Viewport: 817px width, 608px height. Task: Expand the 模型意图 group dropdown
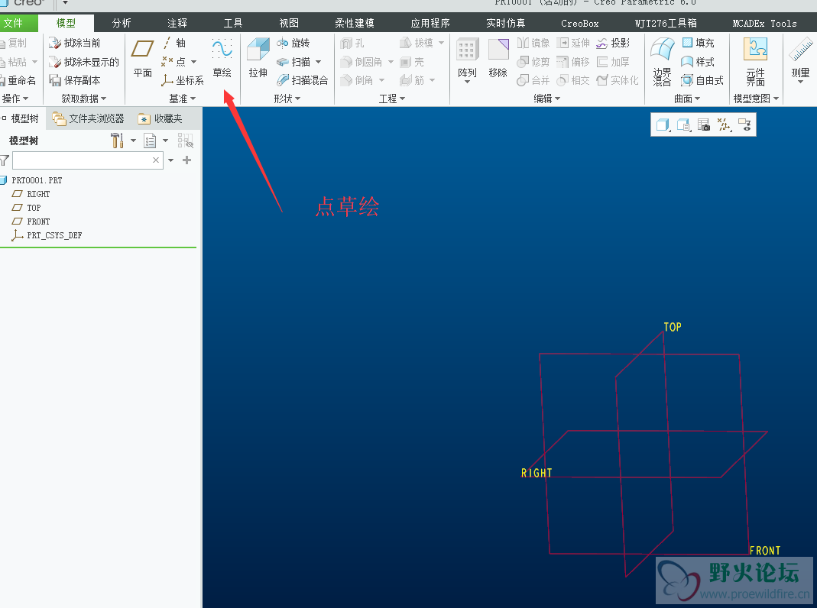[756, 99]
